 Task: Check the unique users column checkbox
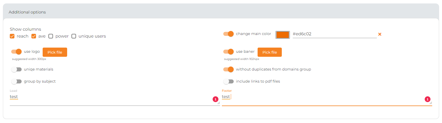click(74, 36)
